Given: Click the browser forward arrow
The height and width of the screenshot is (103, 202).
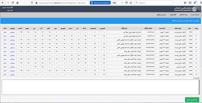Looking at the screenshot, I should pyautogui.click(x=8, y=3).
